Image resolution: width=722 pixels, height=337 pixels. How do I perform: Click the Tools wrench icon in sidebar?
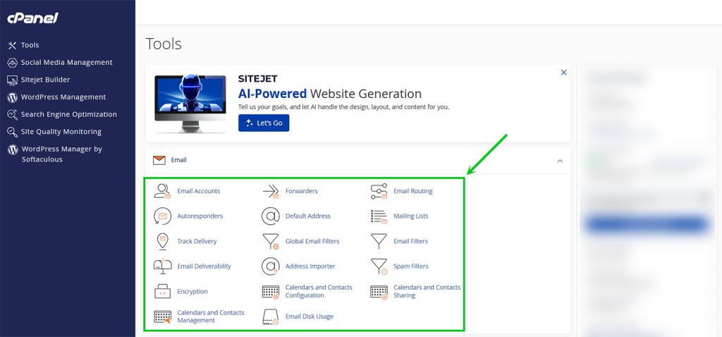click(12, 45)
